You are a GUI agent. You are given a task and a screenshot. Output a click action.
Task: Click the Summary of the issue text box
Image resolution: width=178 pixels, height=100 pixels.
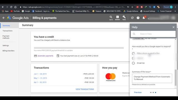(152, 78)
